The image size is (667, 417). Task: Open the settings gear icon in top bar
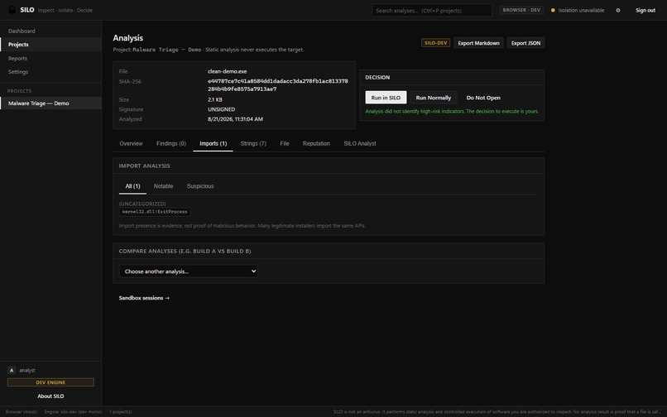coord(618,10)
